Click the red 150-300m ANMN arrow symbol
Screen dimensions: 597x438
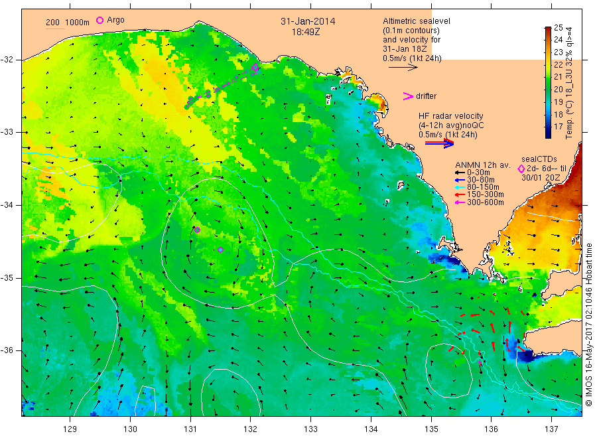[x=460, y=194]
